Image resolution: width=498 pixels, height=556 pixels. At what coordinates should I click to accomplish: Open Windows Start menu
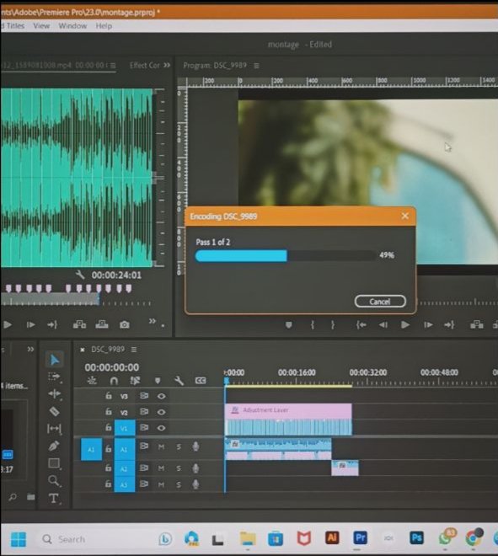pyautogui.click(x=19, y=539)
